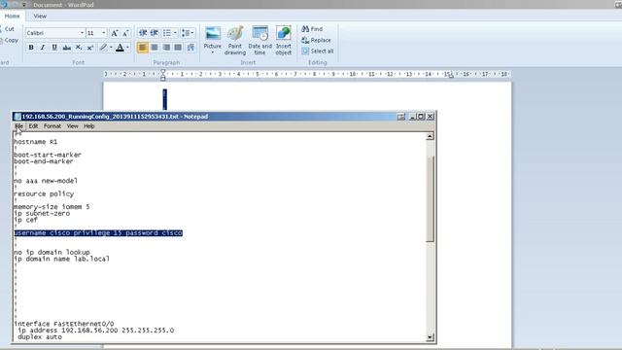Click the 'resource policy' line

pyautogui.click(x=44, y=194)
